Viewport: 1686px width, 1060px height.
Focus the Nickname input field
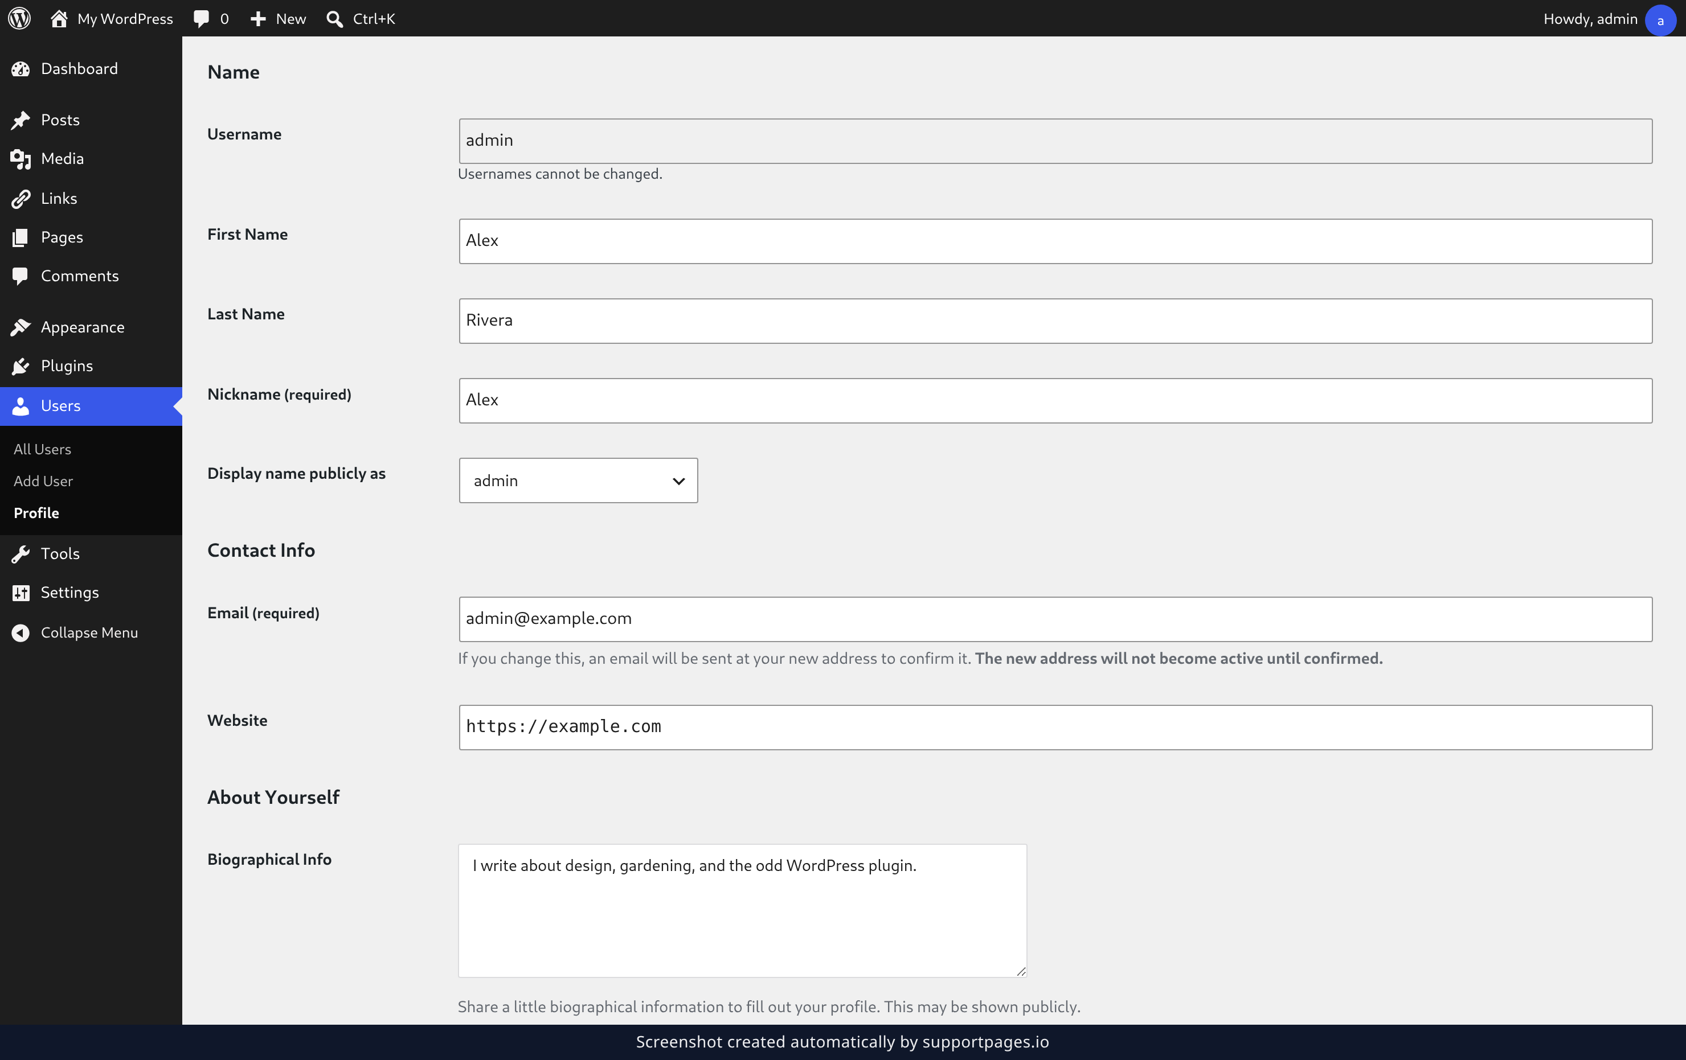point(1055,400)
